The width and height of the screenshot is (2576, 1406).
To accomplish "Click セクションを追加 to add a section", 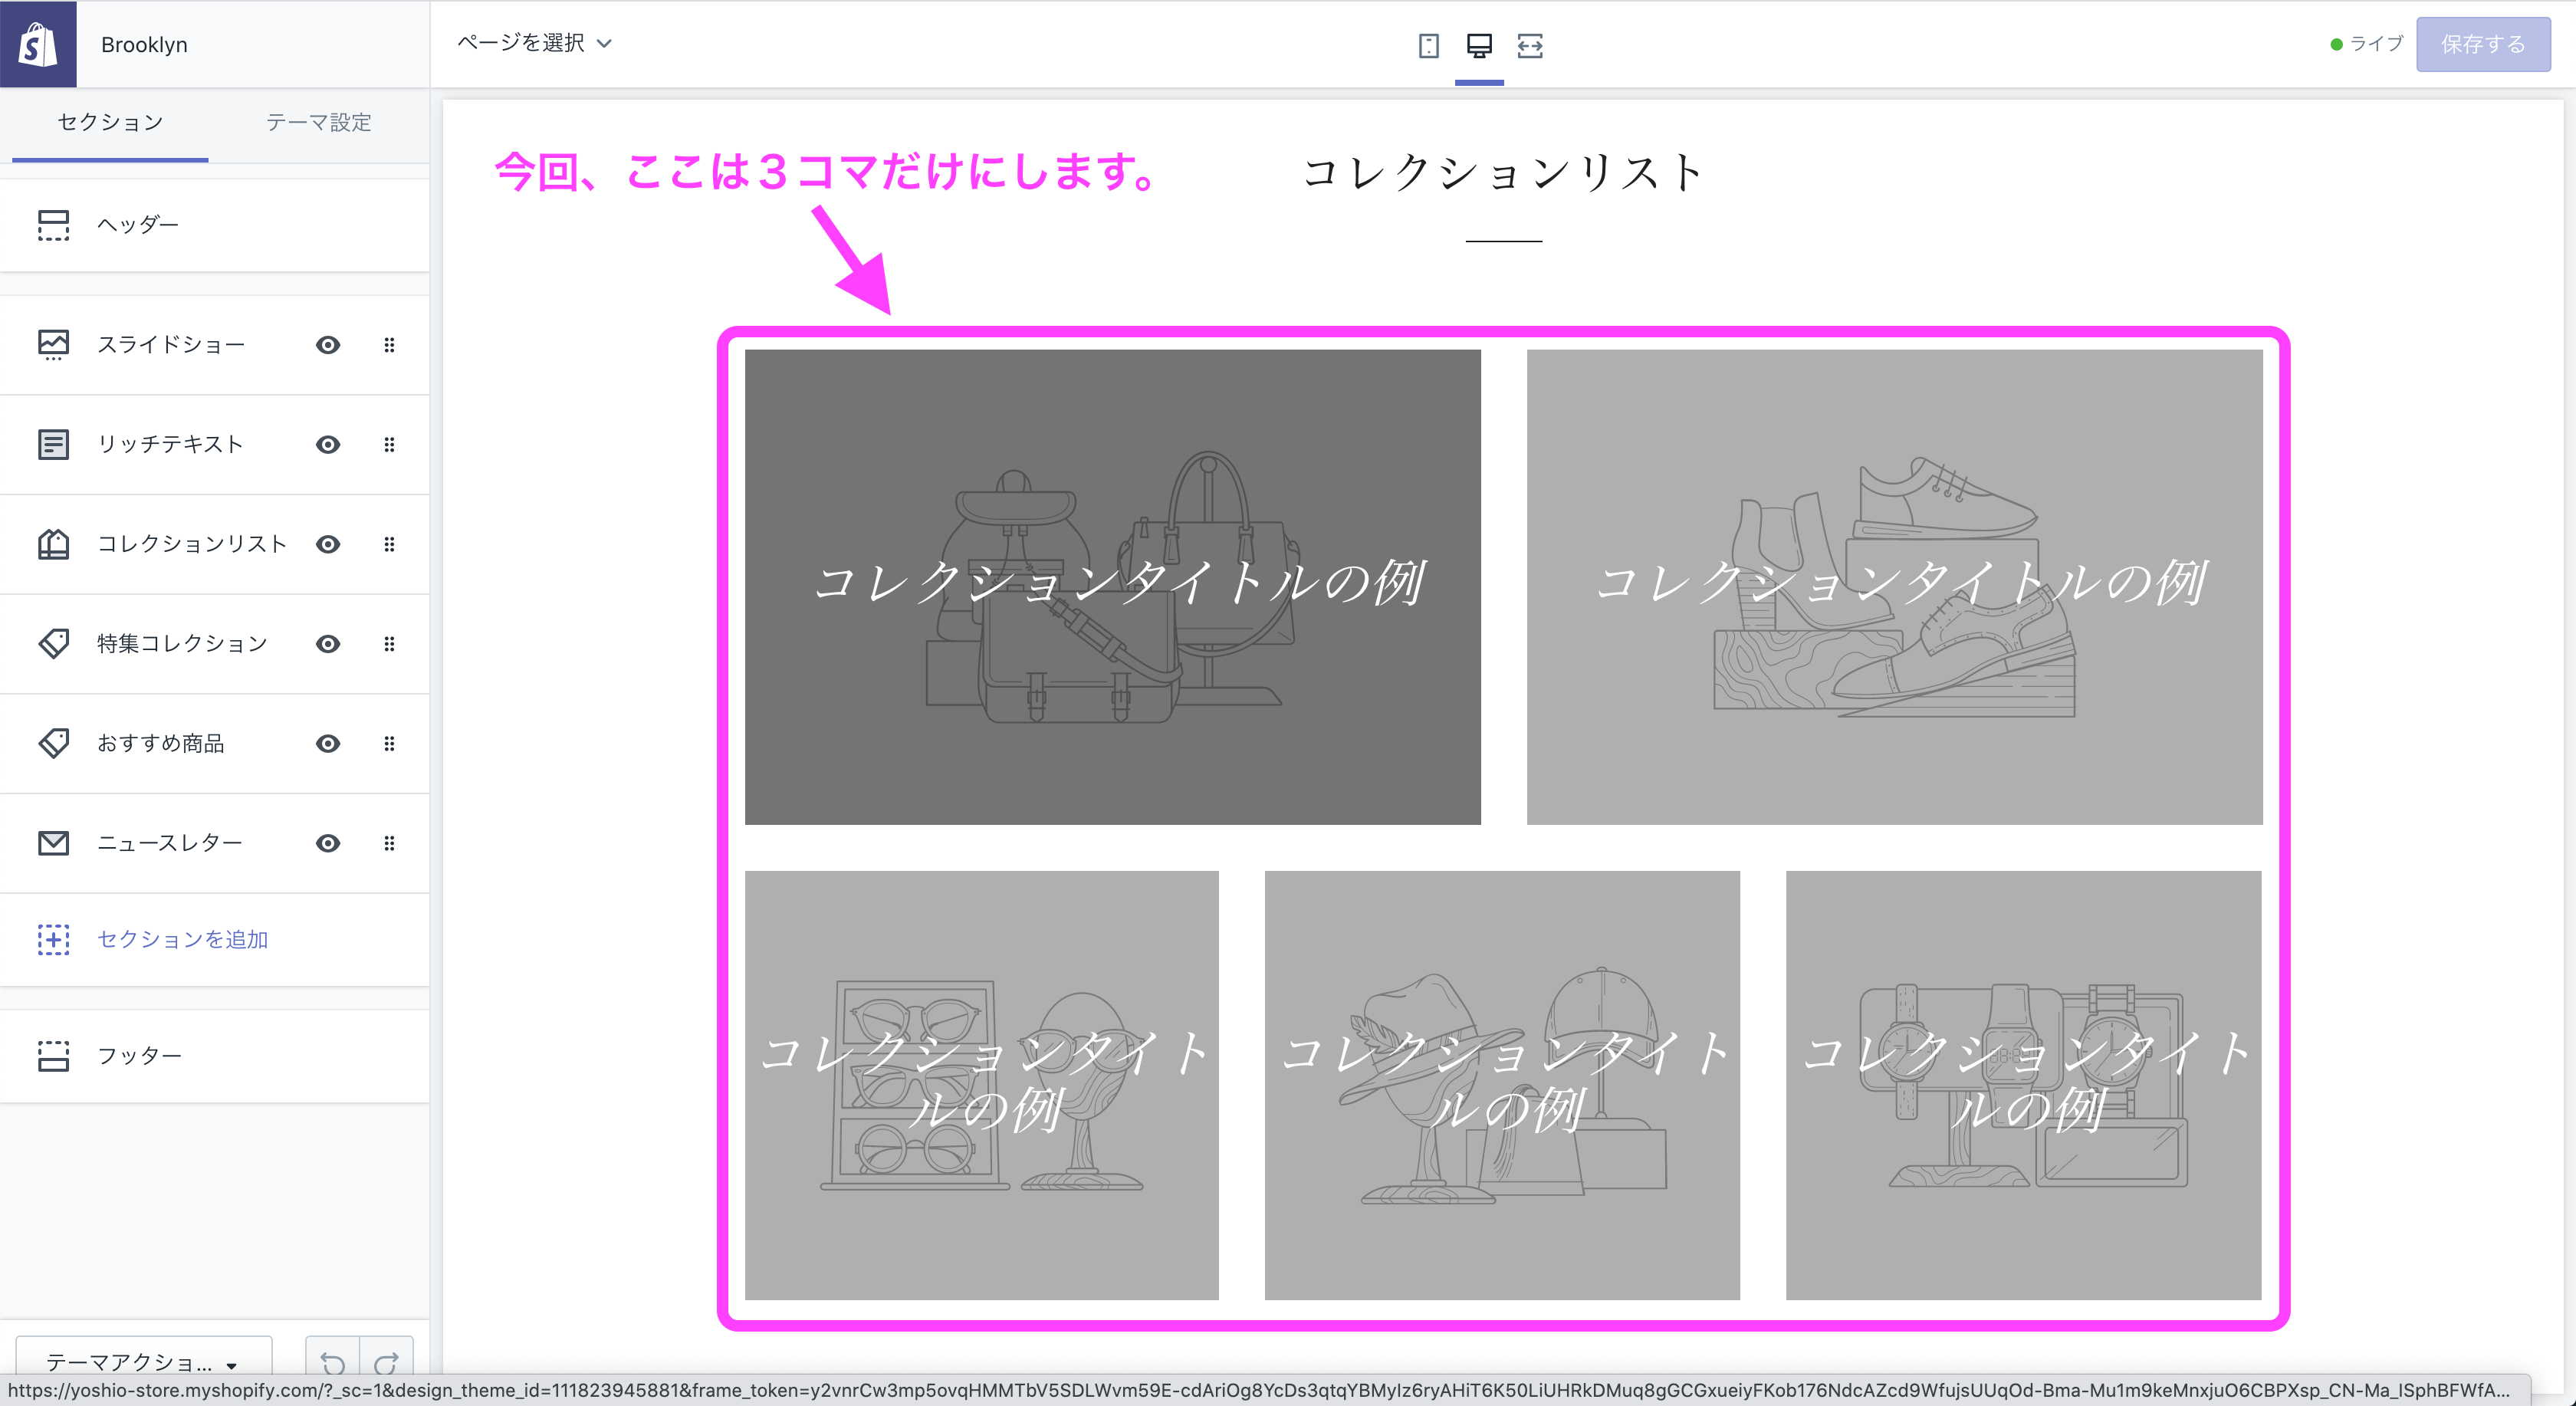I will click(181, 939).
